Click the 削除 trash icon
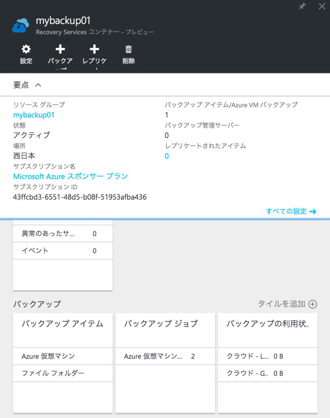Image resolution: width=330 pixels, height=418 pixels. click(129, 49)
